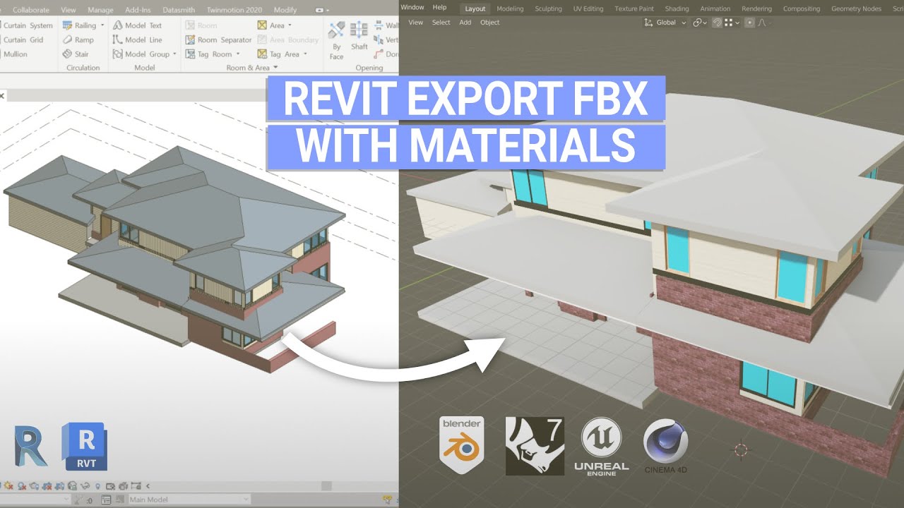Click the By Face opening tool
The width and height of the screenshot is (904, 508).
coord(336,40)
